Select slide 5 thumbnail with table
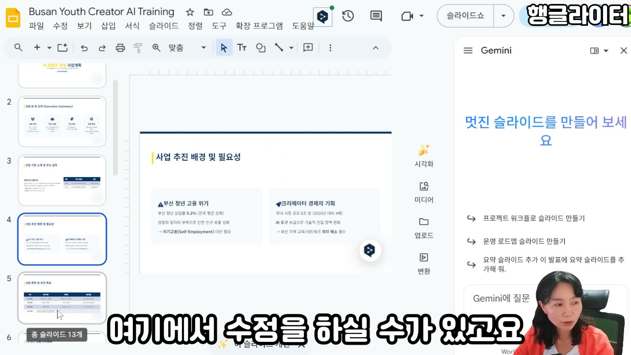Viewport: 631px width, 355px height. 62,298
